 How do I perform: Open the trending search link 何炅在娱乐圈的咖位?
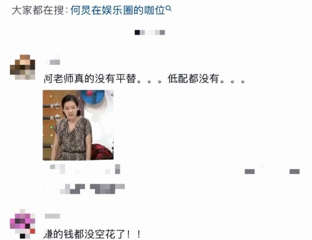tap(118, 10)
